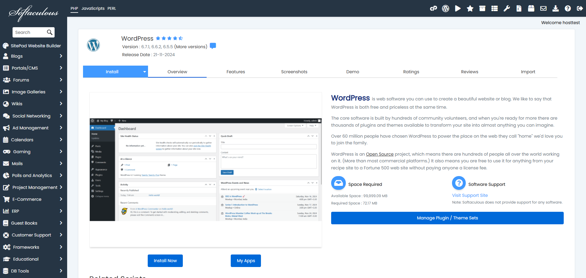Expand the Image Galleries category
Image resolution: width=586 pixels, height=278 pixels.
(x=34, y=92)
